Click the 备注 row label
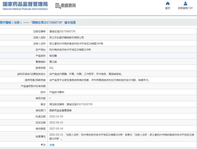The image size is (197, 149). click(43, 104)
